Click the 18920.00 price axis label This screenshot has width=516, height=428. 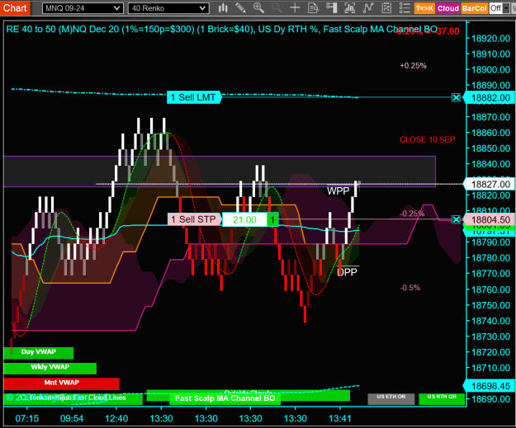[x=490, y=39]
